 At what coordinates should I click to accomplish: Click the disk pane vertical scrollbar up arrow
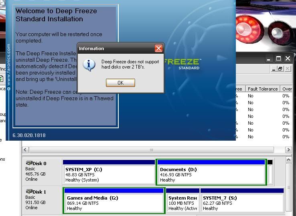coord(288,160)
